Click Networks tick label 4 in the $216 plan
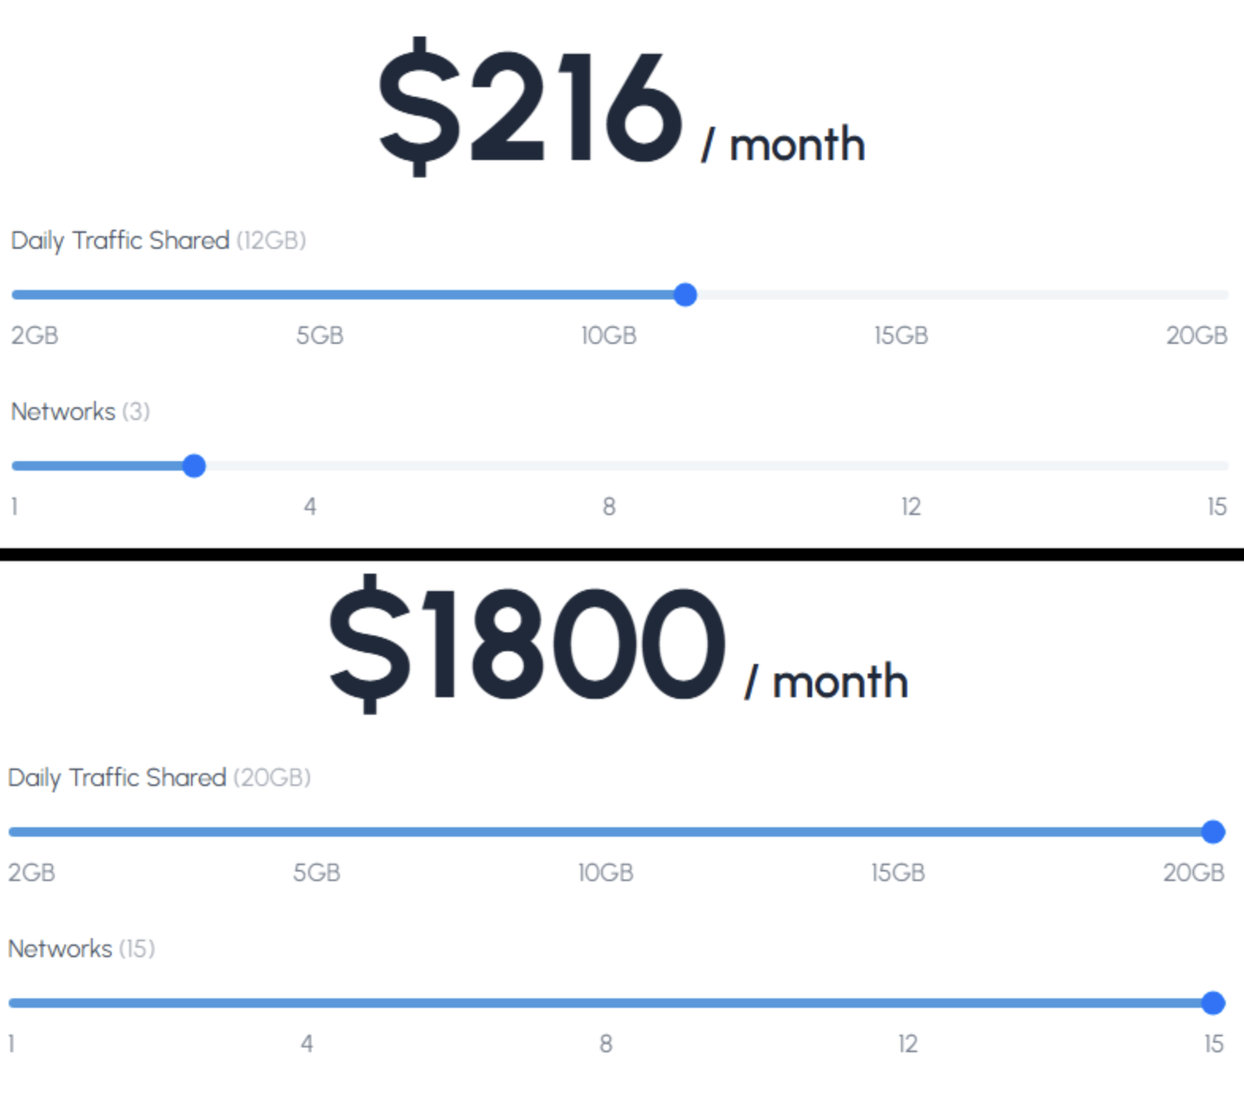Viewport: 1244px width, 1095px height. tap(310, 507)
